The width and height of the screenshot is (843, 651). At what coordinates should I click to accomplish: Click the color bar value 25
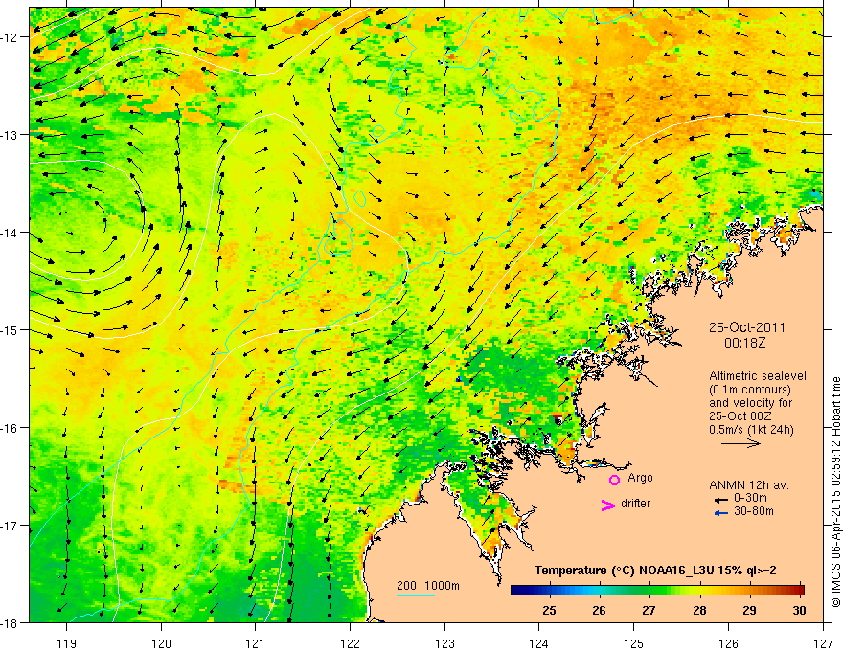tap(549, 611)
